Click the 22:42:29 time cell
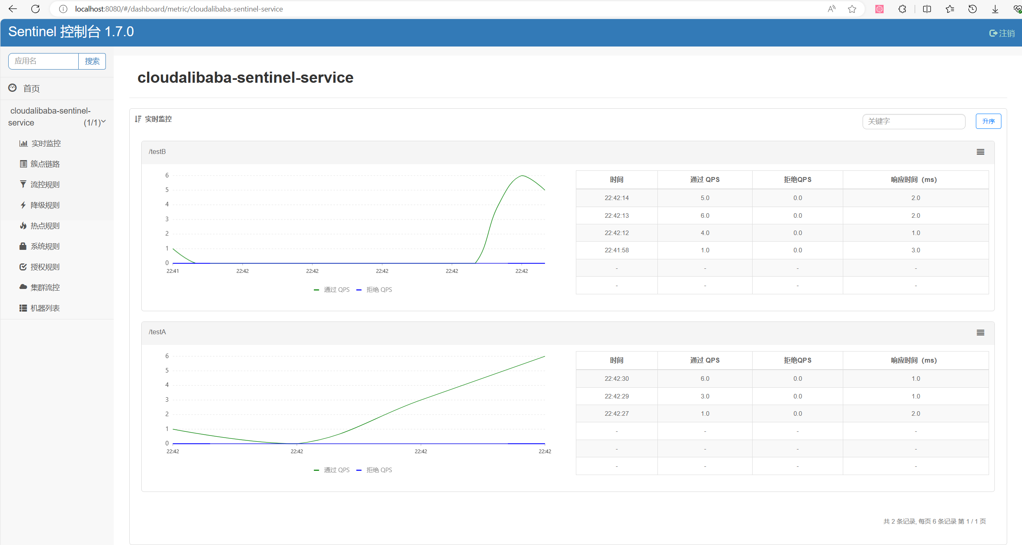This screenshot has width=1022, height=545. (x=617, y=396)
